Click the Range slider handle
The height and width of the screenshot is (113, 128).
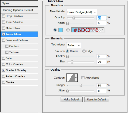tap(81, 85)
